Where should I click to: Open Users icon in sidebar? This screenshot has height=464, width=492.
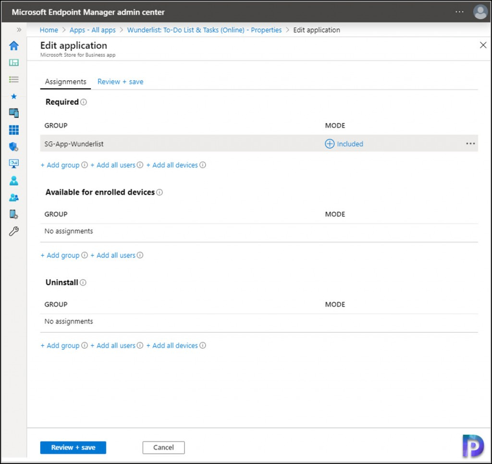click(14, 181)
